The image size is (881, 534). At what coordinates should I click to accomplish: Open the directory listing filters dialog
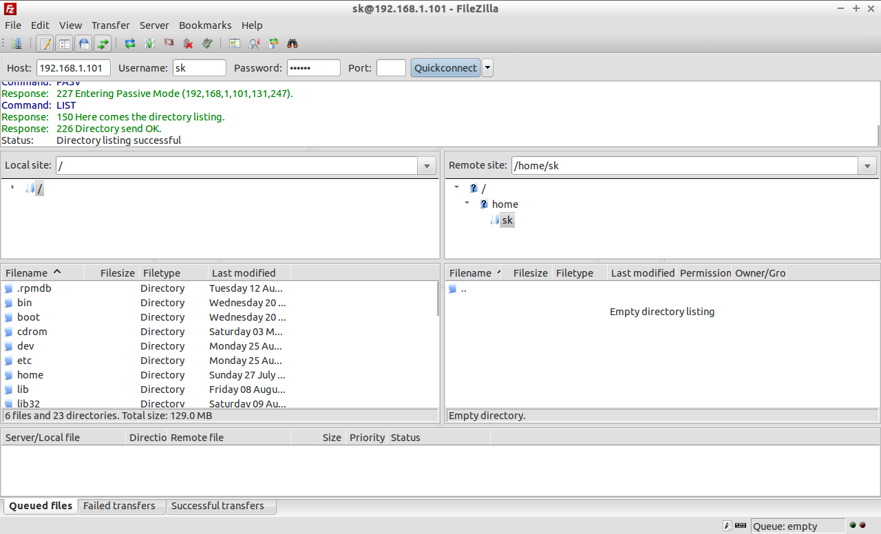pyautogui.click(x=235, y=43)
